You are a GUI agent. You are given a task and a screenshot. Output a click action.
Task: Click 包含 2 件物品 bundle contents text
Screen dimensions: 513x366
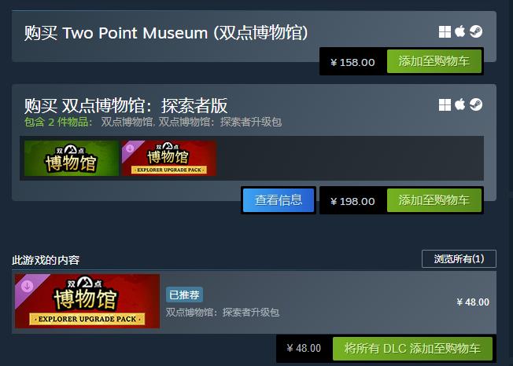click(58, 122)
